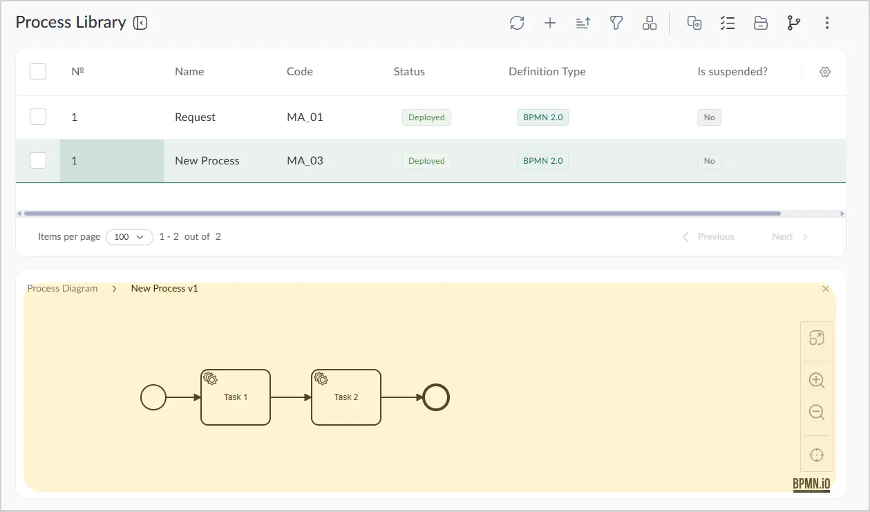The image size is (870, 512).
Task: Click the Process Diagram breadcrumb
Action: tap(62, 288)
